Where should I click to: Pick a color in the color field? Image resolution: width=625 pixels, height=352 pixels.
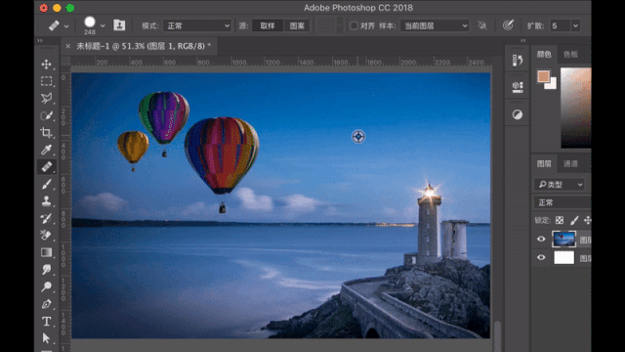[576, 108]
